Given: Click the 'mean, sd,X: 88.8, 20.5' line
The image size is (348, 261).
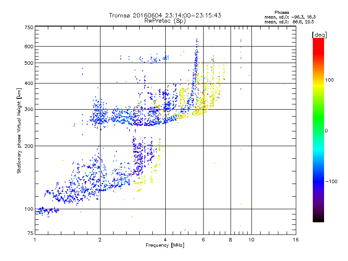Looking at the screenshot, I should [x=289, y=22].
